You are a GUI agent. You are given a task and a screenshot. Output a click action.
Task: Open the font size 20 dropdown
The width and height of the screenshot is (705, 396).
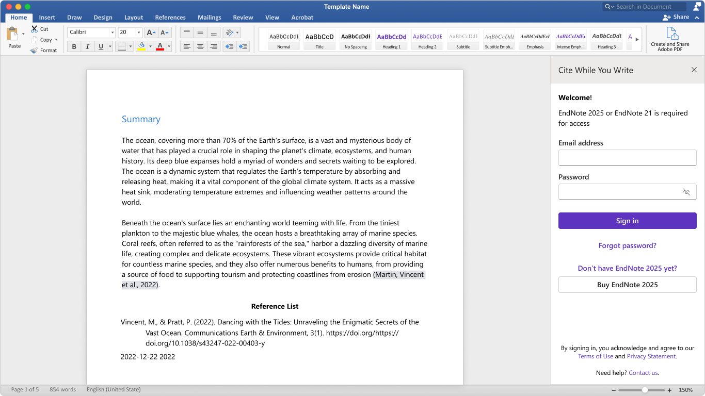(139, 32)
